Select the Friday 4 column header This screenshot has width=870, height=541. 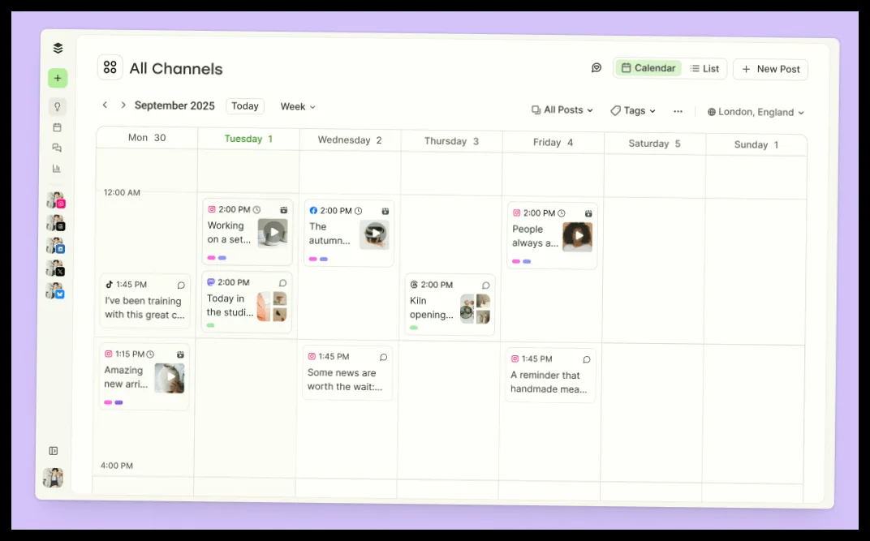pyautogui.click(x=553, y=143)
